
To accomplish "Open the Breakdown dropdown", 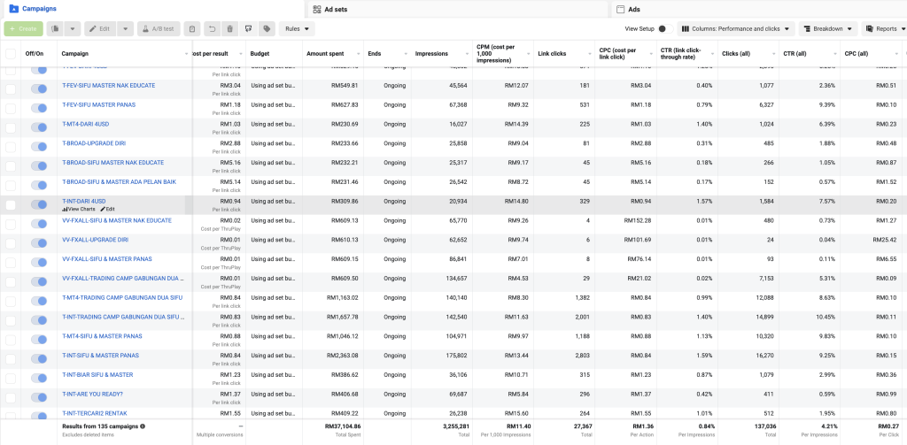I will (828, 29).
